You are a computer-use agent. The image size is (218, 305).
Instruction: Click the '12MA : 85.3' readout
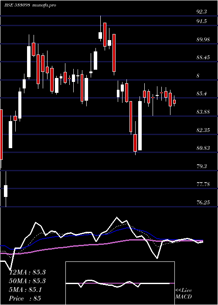click(27, 272)
